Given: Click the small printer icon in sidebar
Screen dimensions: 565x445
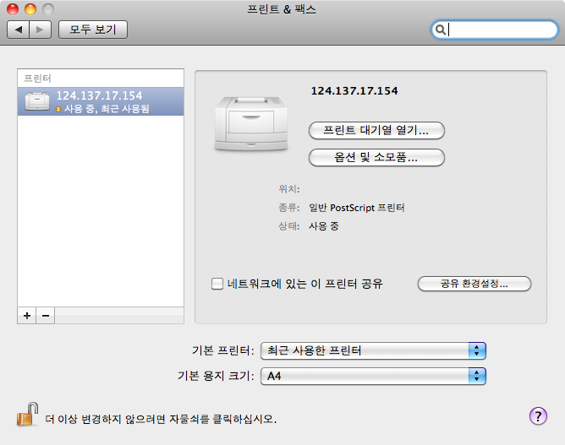Looking at the screenshot, I should [37, 101].
